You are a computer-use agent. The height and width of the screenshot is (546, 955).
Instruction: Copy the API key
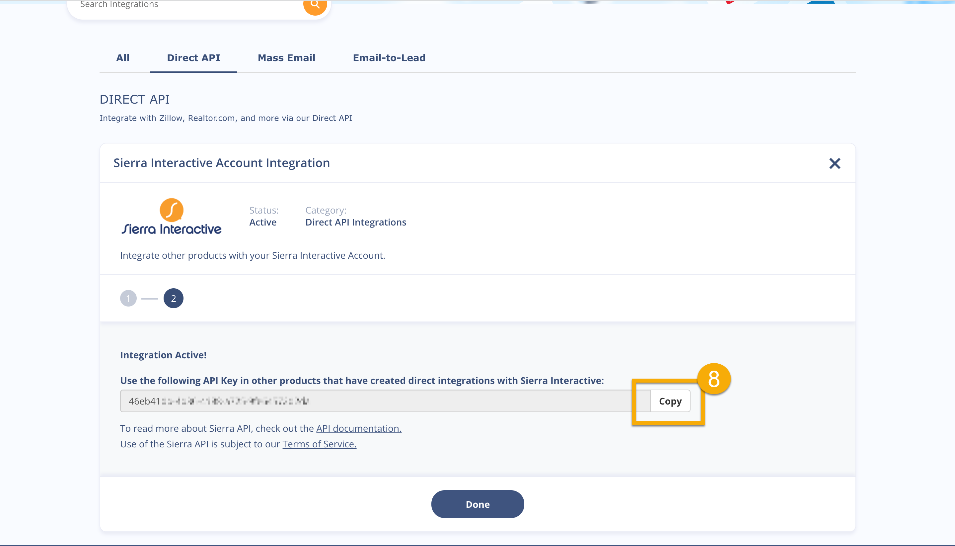pyautogui.click(x=670, y=401)
